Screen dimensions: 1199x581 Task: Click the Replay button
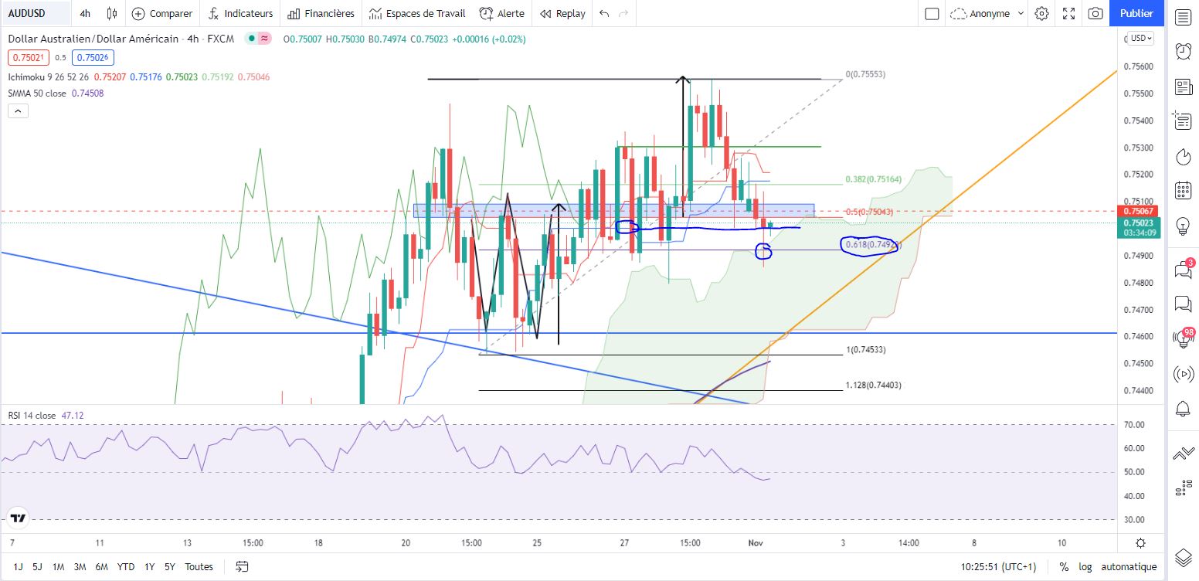pyautogui.click(x=562, y=13)
